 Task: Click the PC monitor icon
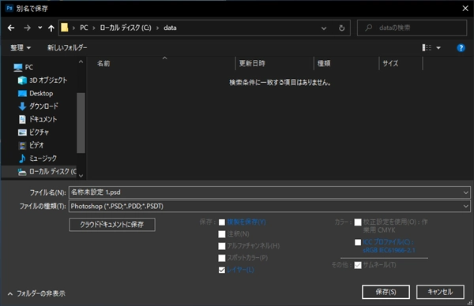(x=18, y=67)
